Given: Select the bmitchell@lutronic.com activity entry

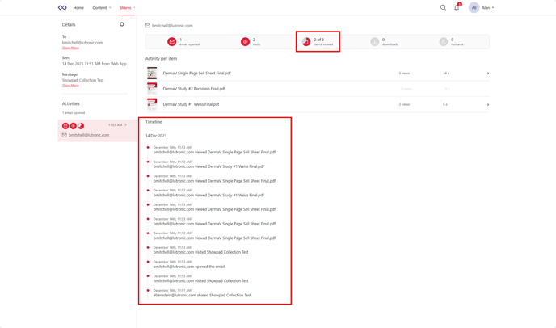Looking at the screenshot, I should [x=88, y=135].
